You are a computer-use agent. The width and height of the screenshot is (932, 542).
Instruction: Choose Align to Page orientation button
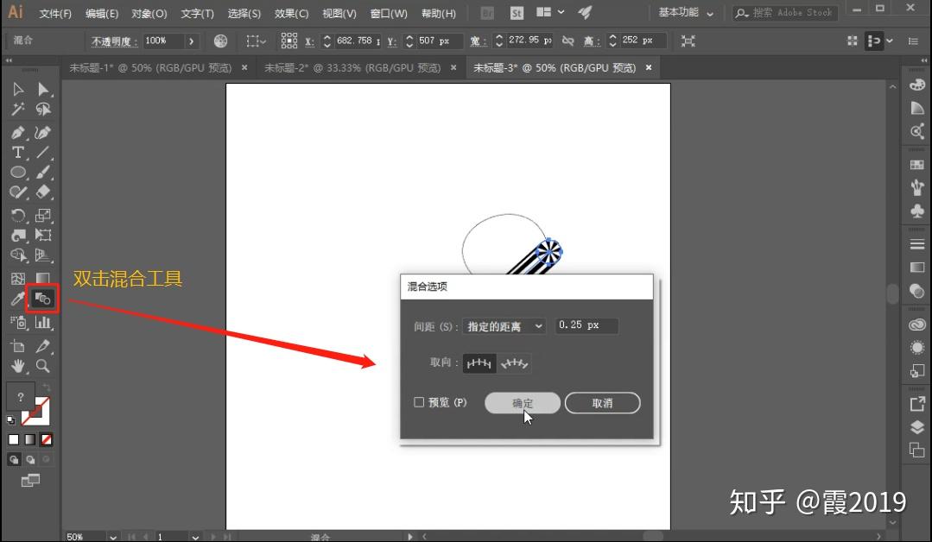(479, 363)
